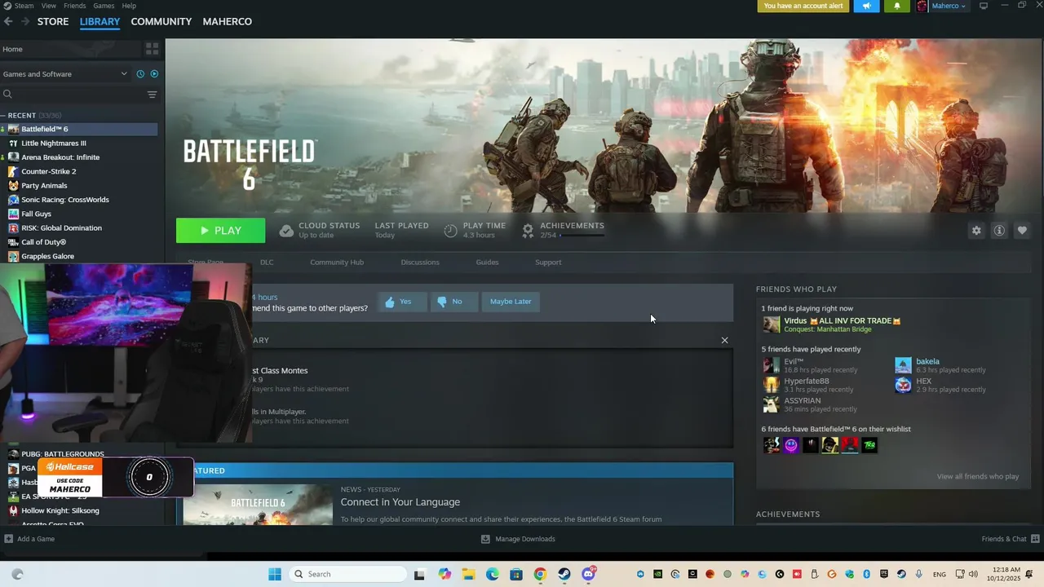
Task: Open the DLC tab
Action: click(267, 263)
